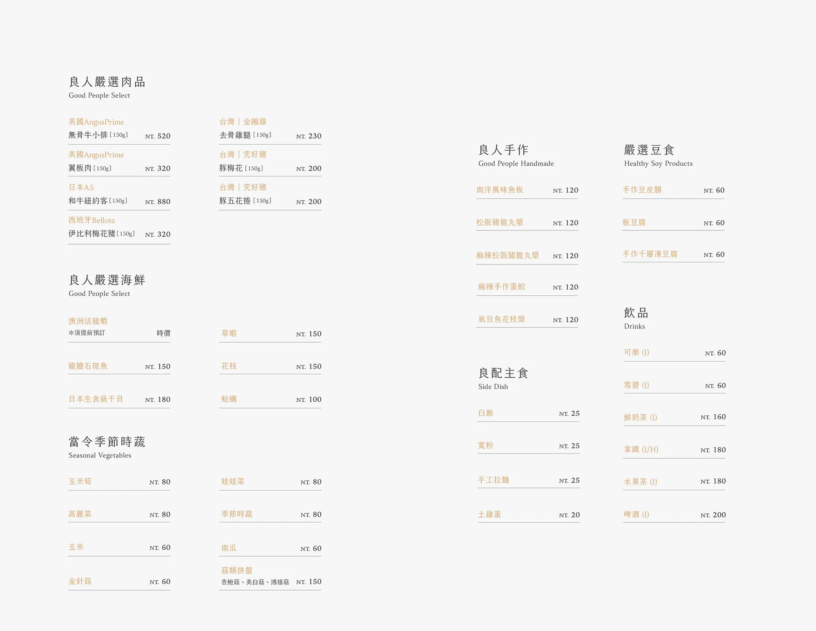The image size is (816, 631).
Task: Click the 當令季節時蔬 section heading
Action: (107, 442)
